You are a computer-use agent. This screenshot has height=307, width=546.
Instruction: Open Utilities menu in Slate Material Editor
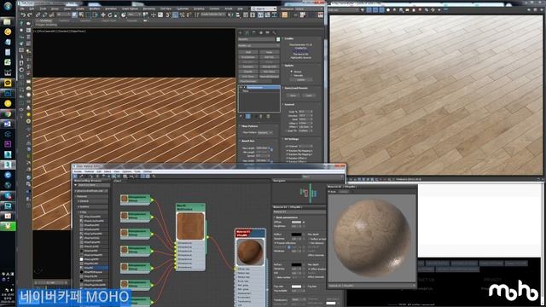[x=148, y=171]
